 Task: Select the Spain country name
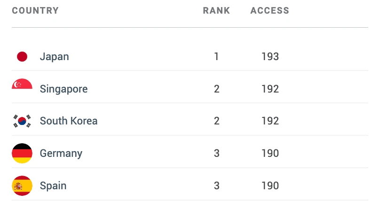point(53,186)
